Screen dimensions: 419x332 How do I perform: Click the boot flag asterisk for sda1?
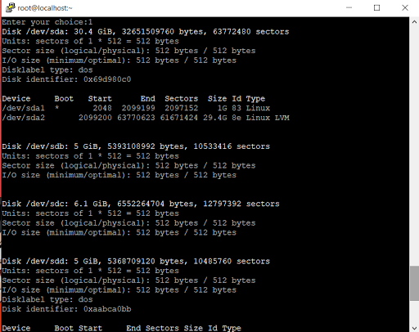(x=56, y=108)
